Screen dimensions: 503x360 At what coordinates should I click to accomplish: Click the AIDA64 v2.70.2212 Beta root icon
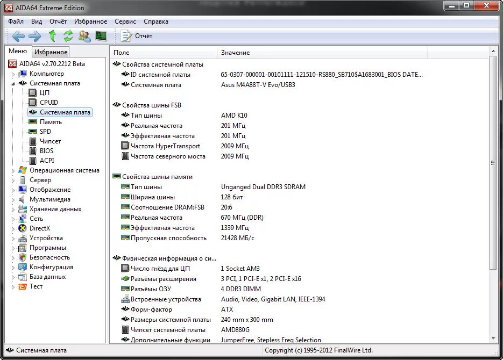point(12,64)
